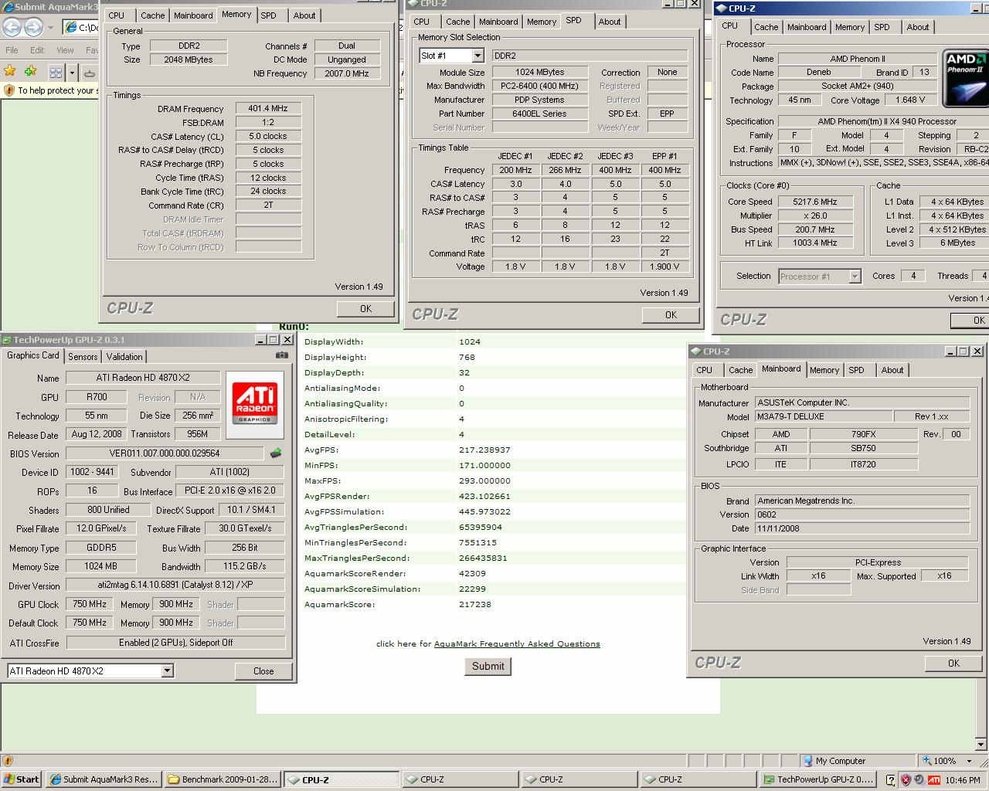Open the AquaMark Frequently Asked Questions link
Image resolution: width=989 pixels, height=791 pixels.
(517, 643)
